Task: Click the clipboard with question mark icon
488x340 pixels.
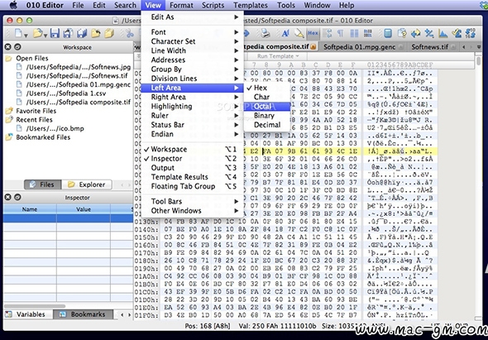Action: [402, 33]
